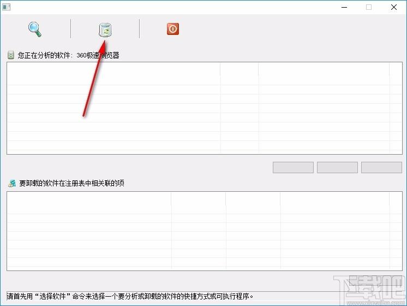Click the app icon in title bar

6,7
